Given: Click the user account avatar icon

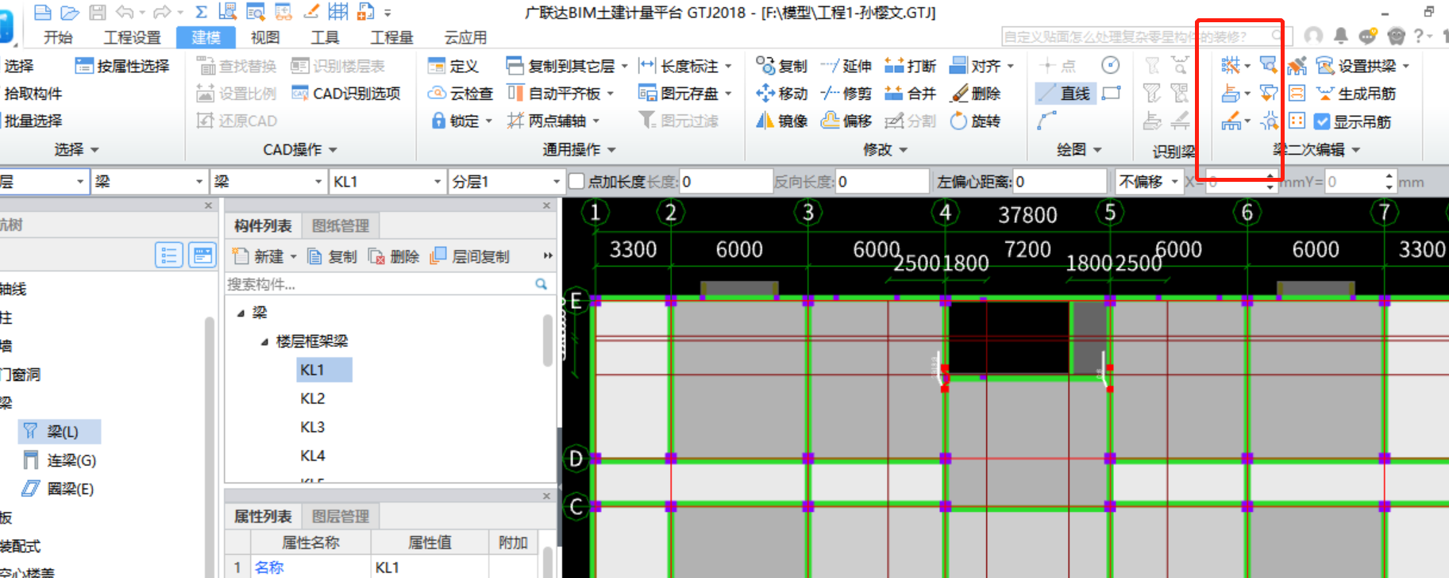Looking at the screenshot, I should click(x=1313, y=35).
